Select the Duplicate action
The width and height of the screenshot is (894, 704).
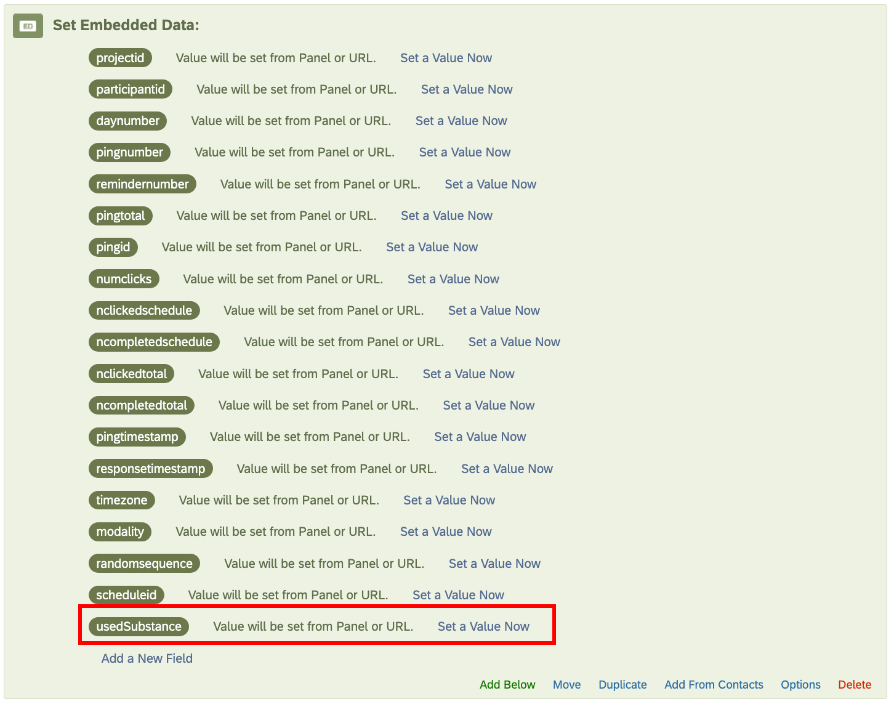point(622,684)
